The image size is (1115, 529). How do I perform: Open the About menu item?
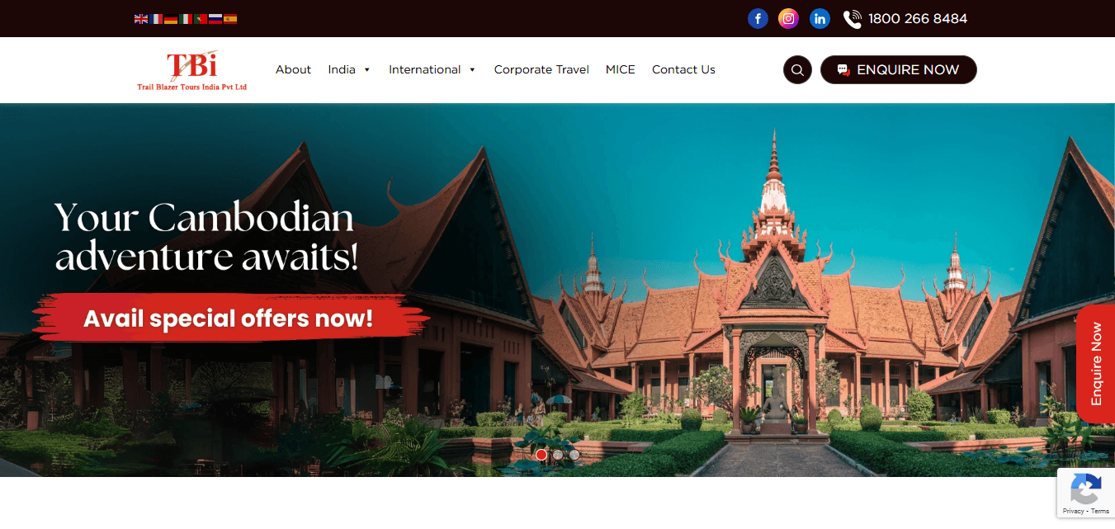click(x=293, y=69)
